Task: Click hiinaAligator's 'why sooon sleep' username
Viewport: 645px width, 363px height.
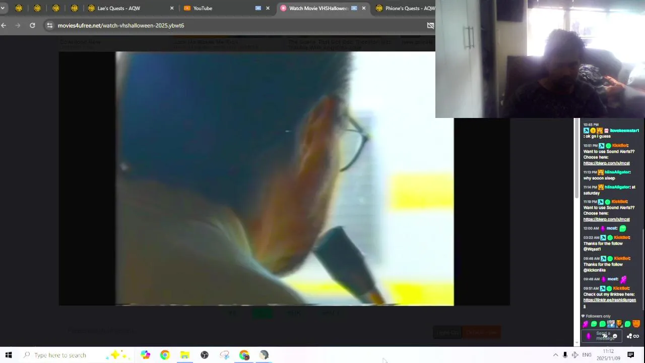Action: point(617,172)
